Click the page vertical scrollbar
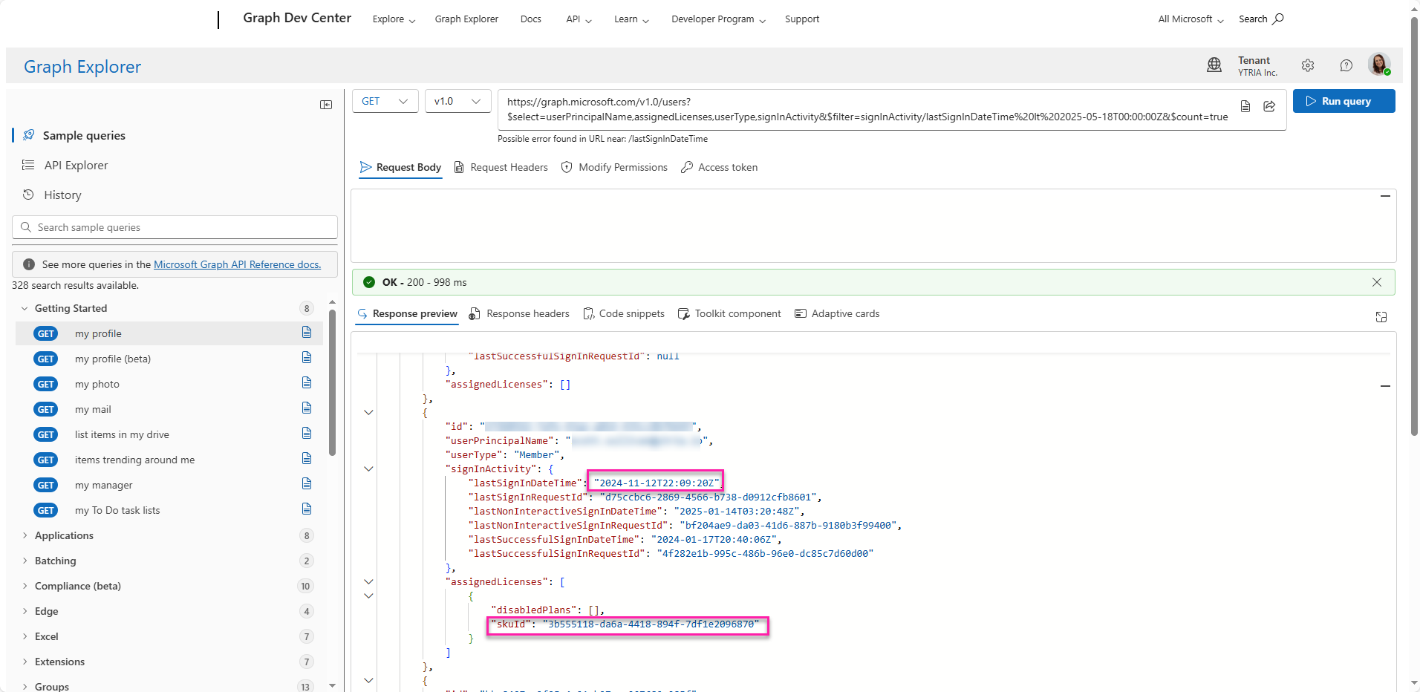This screenshot has width=1420, height=692. [x=1414, y=226]
